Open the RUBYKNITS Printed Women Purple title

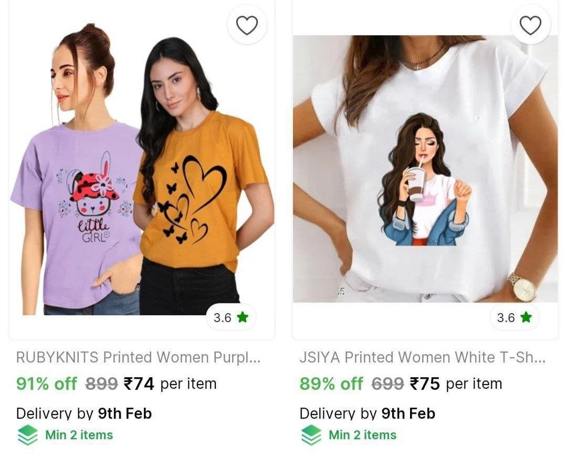[x=138, y=358]
